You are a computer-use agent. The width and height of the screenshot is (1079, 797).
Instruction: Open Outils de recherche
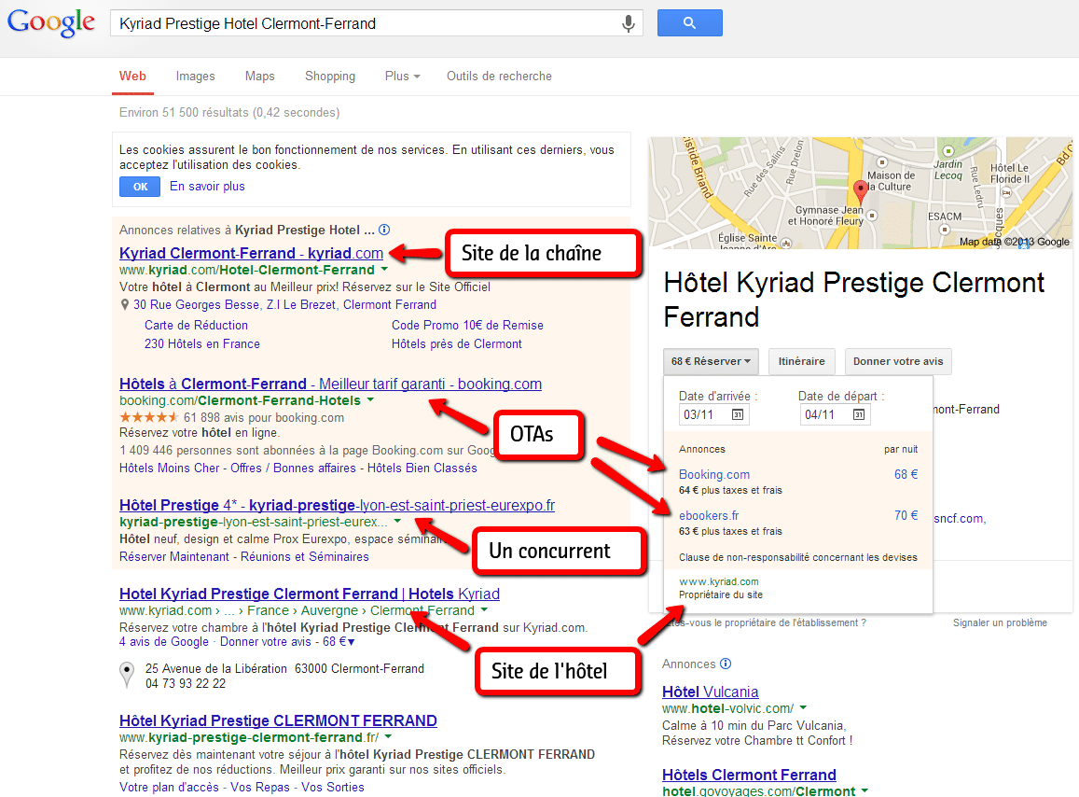pos(499,77)
